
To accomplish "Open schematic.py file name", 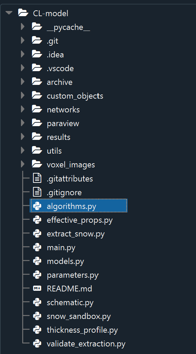I will (70, 303).
